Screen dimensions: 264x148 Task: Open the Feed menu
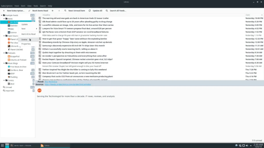click(17, 6)
